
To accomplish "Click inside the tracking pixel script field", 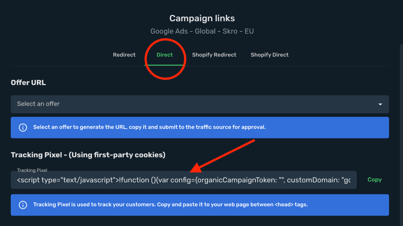I will tap(184, 180).
